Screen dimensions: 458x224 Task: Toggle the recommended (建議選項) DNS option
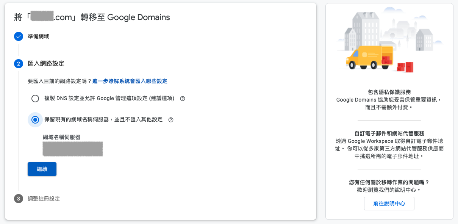35,99
